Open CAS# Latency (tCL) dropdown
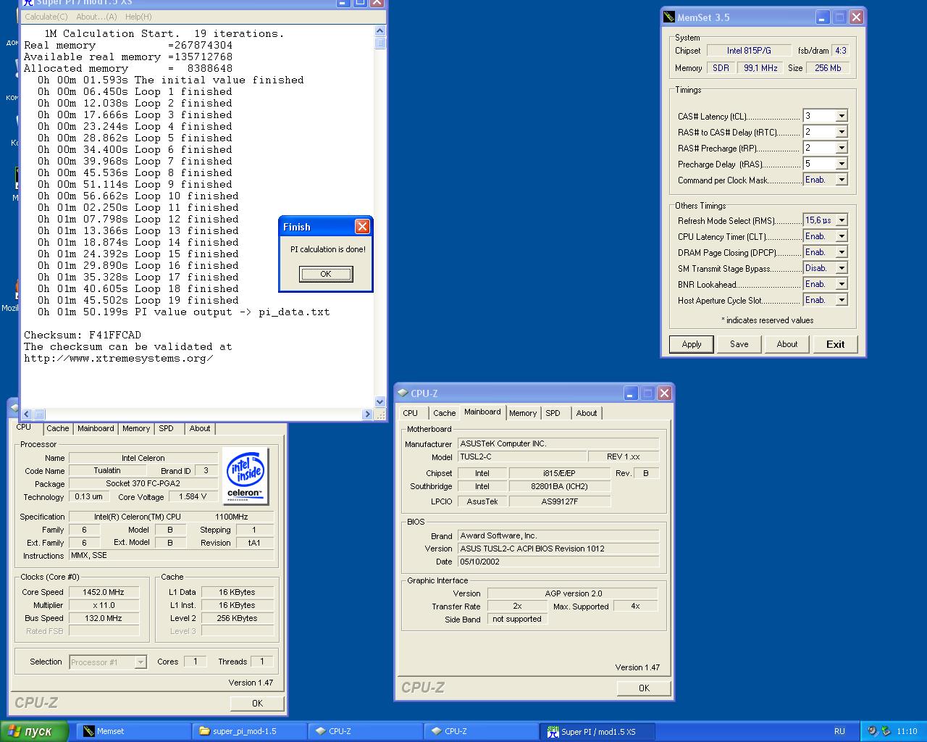 click(x=842, y=116)
